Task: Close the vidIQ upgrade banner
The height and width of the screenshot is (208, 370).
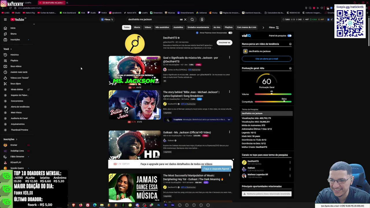Action: [x=233, y=159]
